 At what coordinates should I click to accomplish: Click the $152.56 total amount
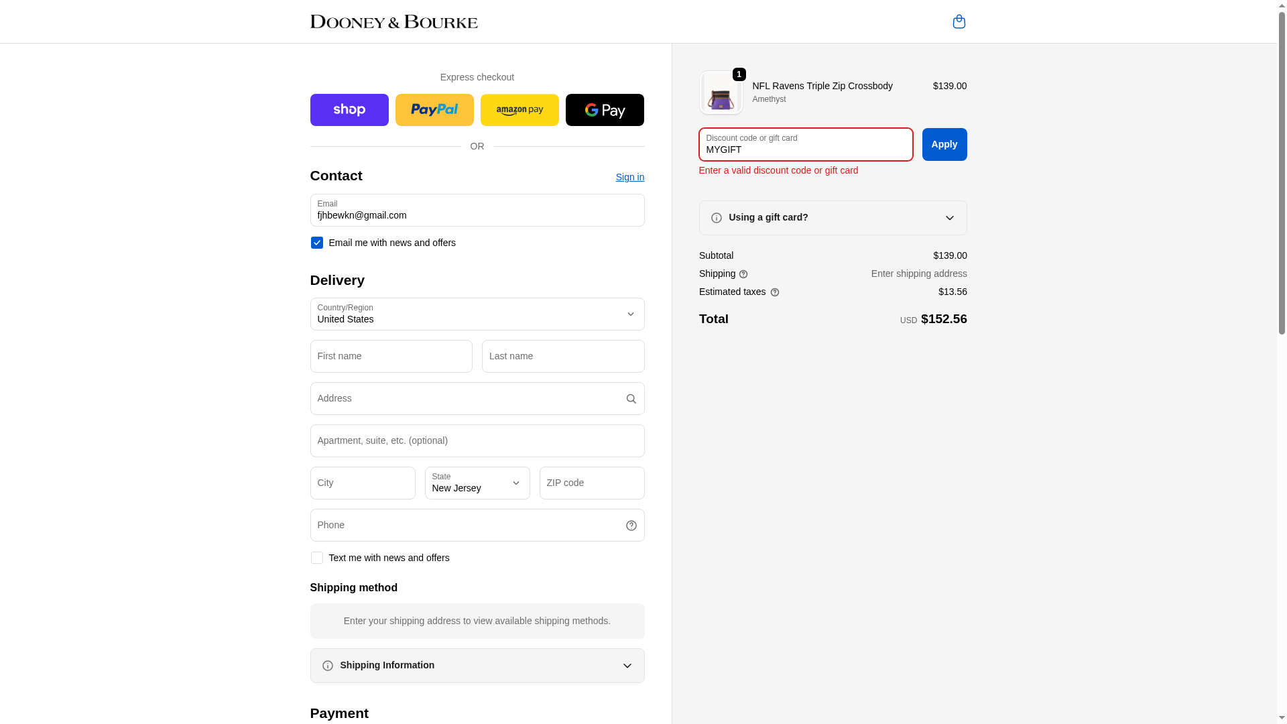[944, 319]
